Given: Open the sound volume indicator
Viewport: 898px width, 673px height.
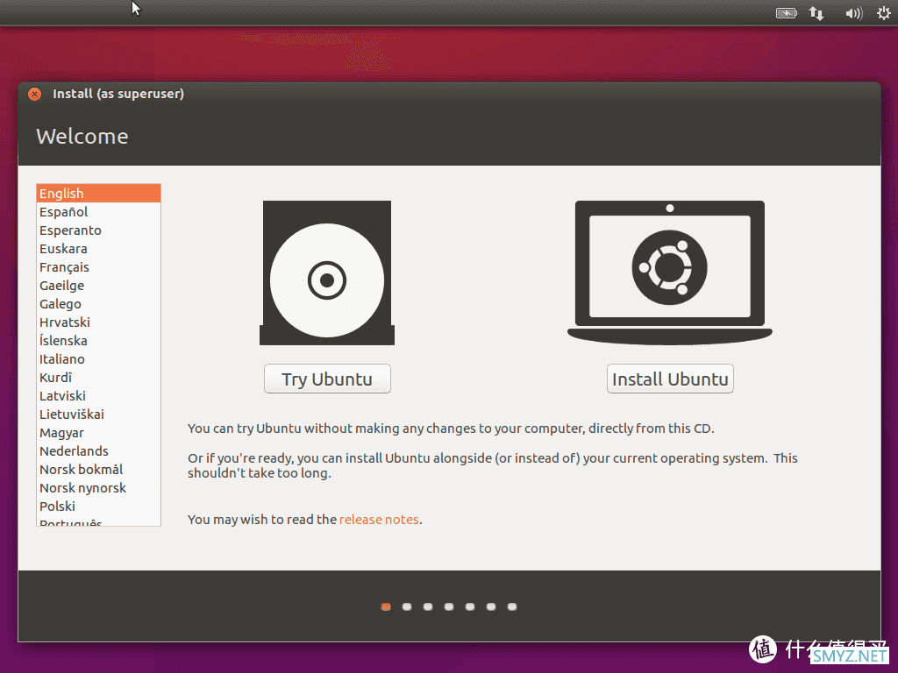Looking at the screenshot, I should 853,12.
